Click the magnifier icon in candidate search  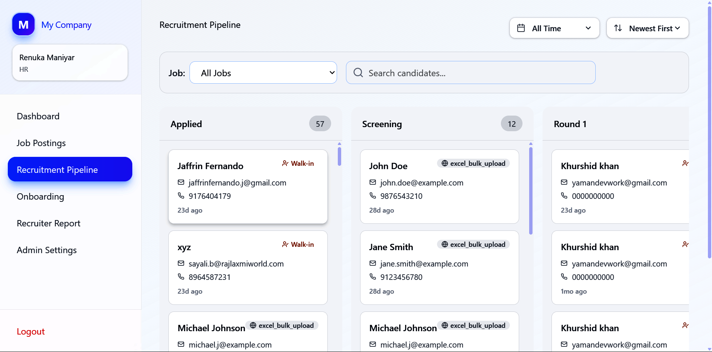pos(358,72)
